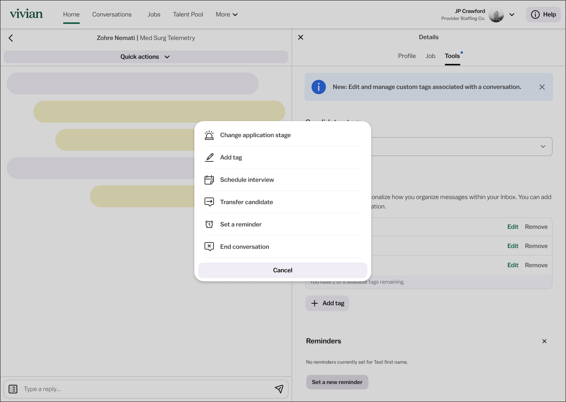Choose End conversation option
566x402 pixels.
point(283,247)
